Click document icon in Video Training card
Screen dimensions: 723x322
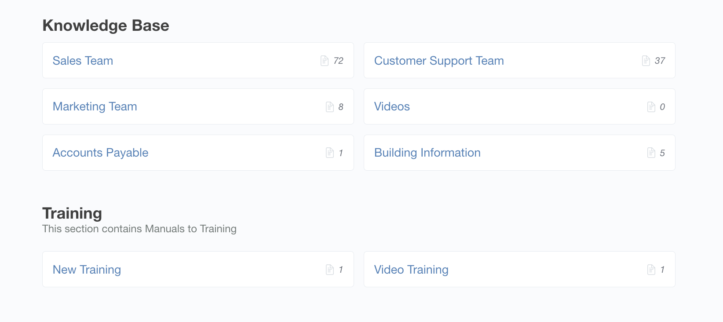pyautogui.click(x=651, y=270)
